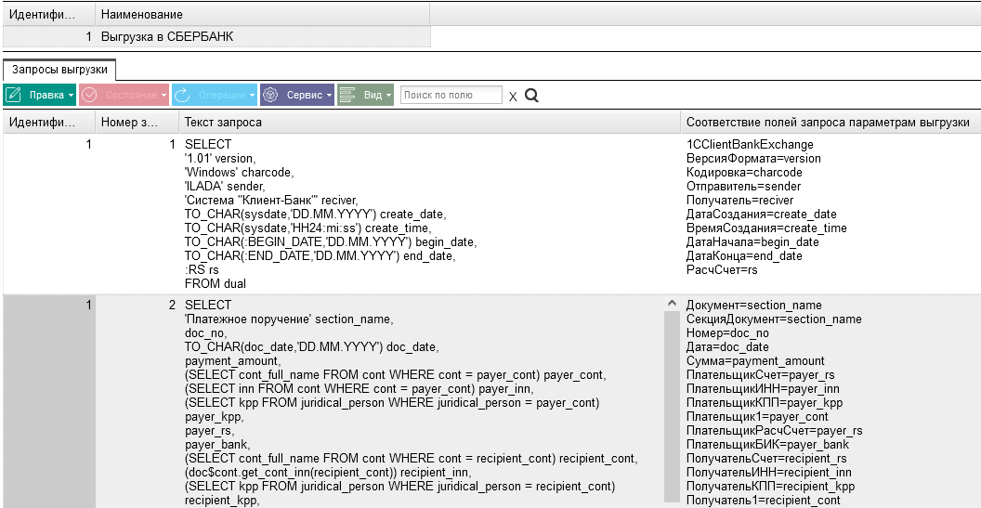The width and height of the screenshot is (981, 508).
Task: Click Сумма=payment_amount mapping text
Action: point(755,361)
